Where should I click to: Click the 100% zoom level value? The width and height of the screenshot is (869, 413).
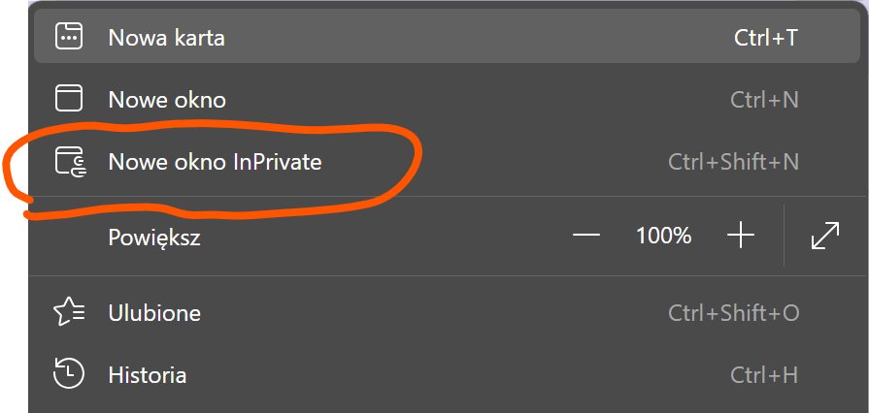pyautogui.click(x=663, y=236)
